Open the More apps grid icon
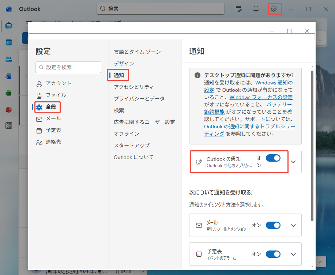 8,125
